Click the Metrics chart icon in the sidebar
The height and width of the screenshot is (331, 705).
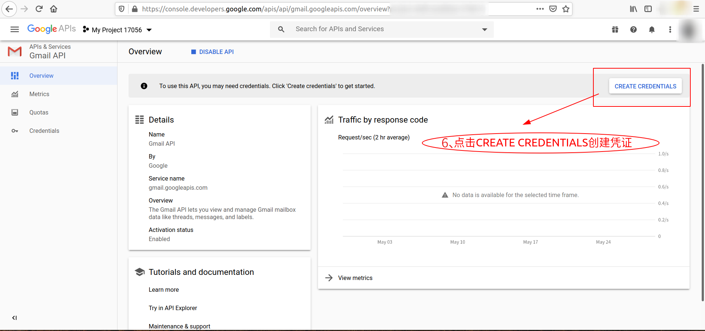pos(15,94)
